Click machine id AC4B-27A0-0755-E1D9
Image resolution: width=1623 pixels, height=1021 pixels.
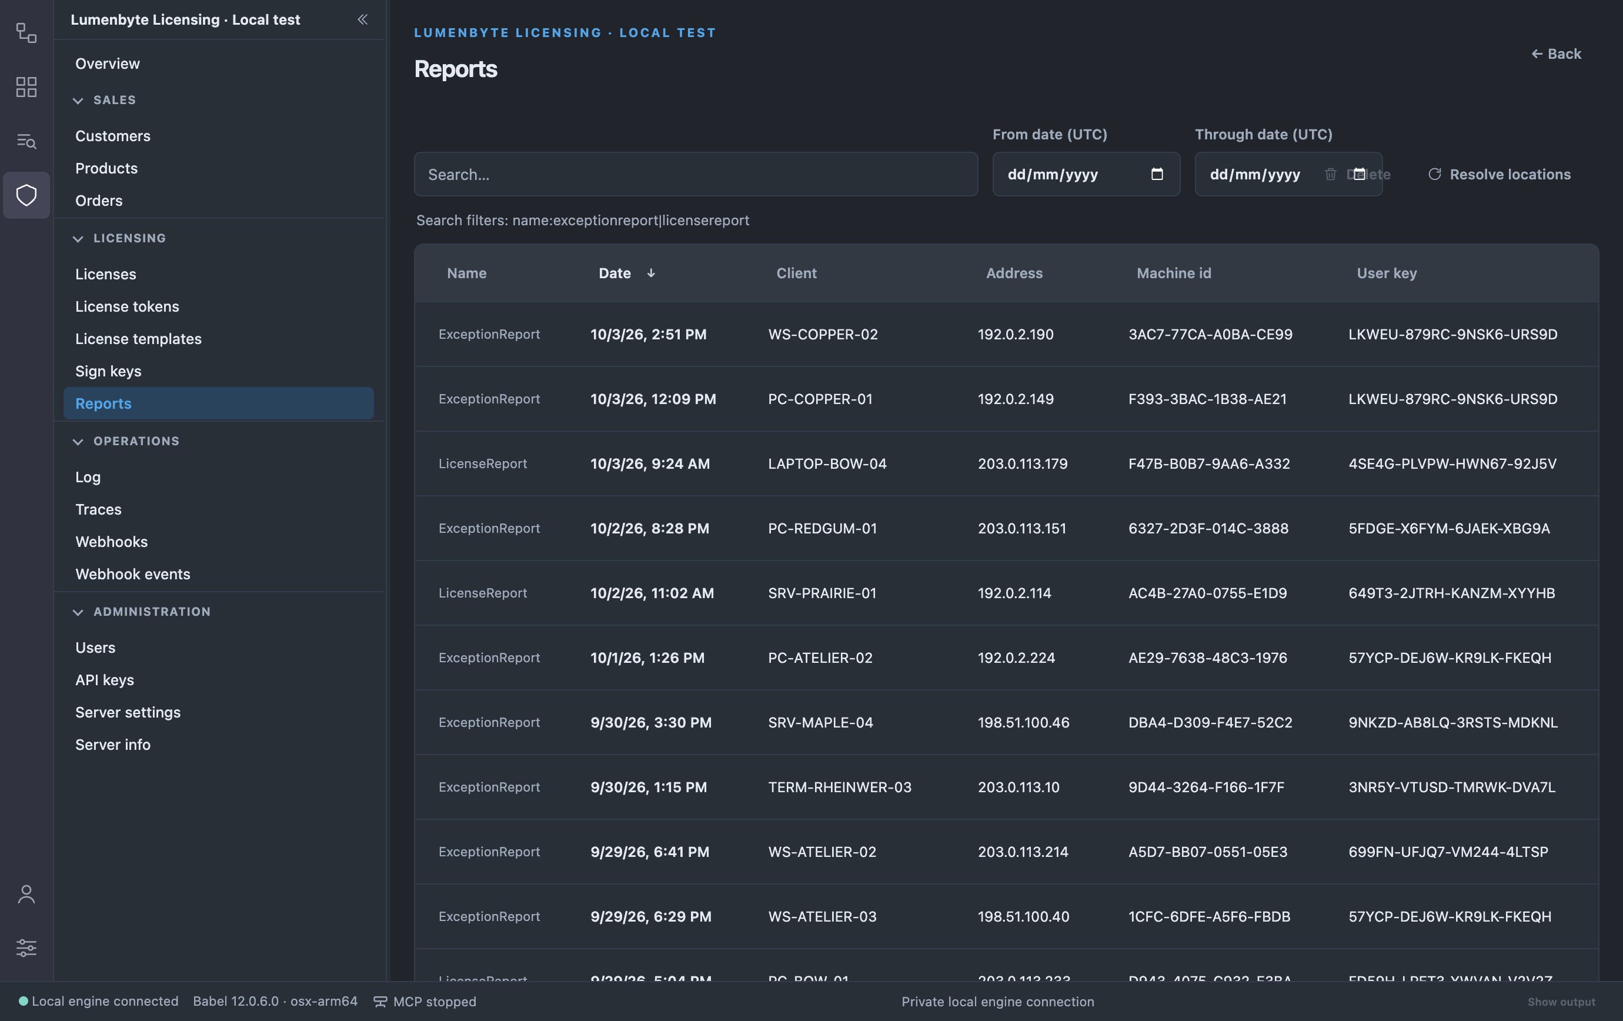[x=1207, y=593]
